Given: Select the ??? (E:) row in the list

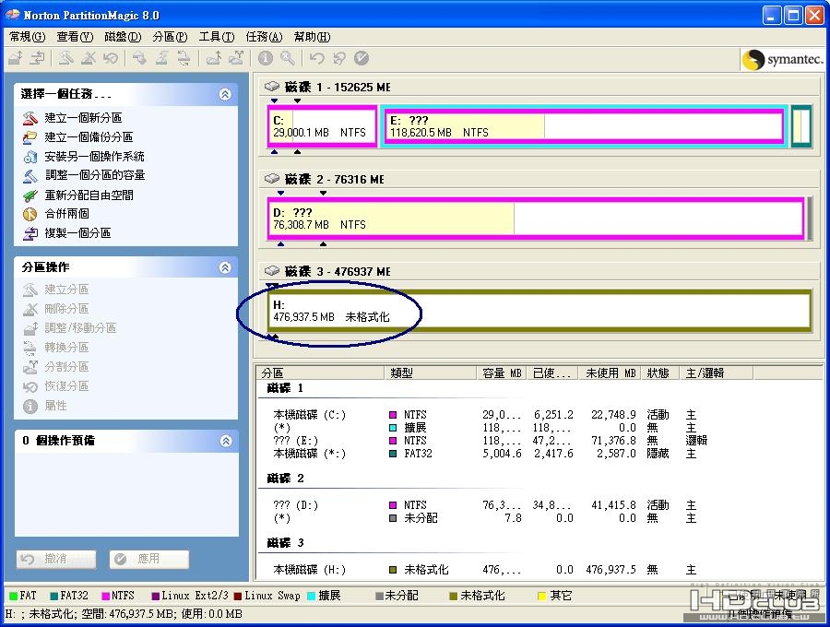Looking at the screenshot, I should 491,441.
